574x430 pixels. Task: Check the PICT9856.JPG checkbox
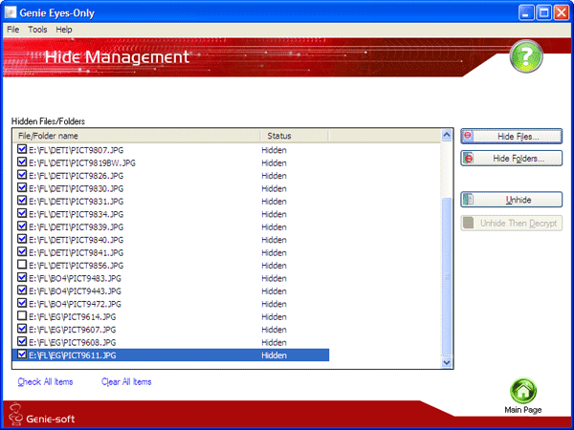click(22, 265)
